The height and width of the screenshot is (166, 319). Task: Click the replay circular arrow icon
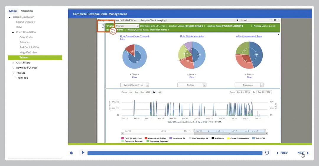click(267, 153)
